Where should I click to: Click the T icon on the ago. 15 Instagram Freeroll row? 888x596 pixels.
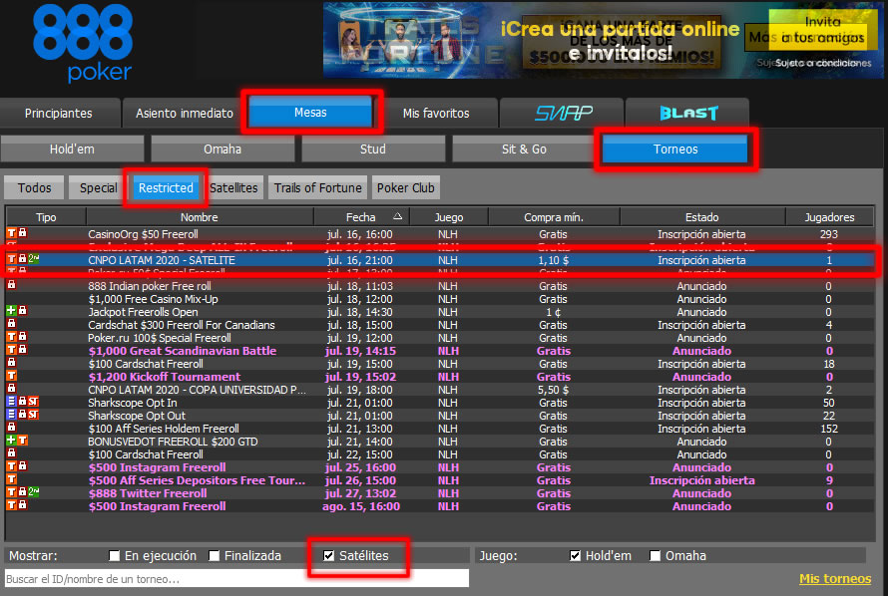[11, 505]
